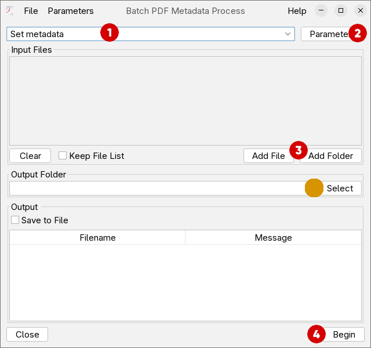Minimize the Batch PDF Metadata Process window
The height and width of the screenshot is (348, 371).
(x=321, y=10)
